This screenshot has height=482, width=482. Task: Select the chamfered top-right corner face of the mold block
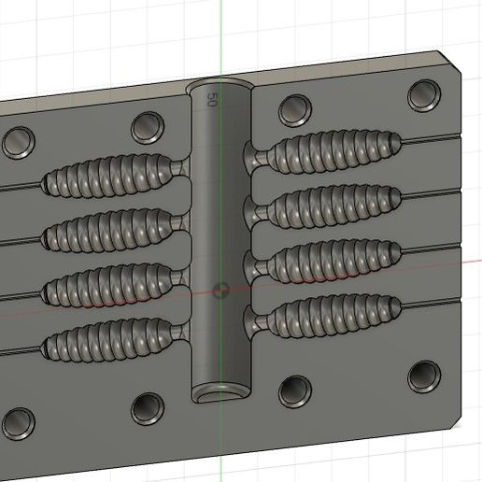[x=448, y=63]
